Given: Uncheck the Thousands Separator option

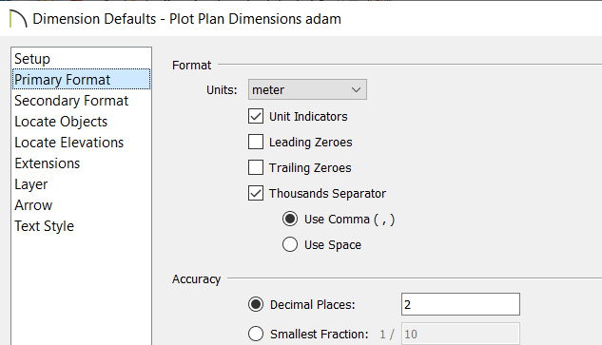Looking at the screenshot, I should coord(256,194).
